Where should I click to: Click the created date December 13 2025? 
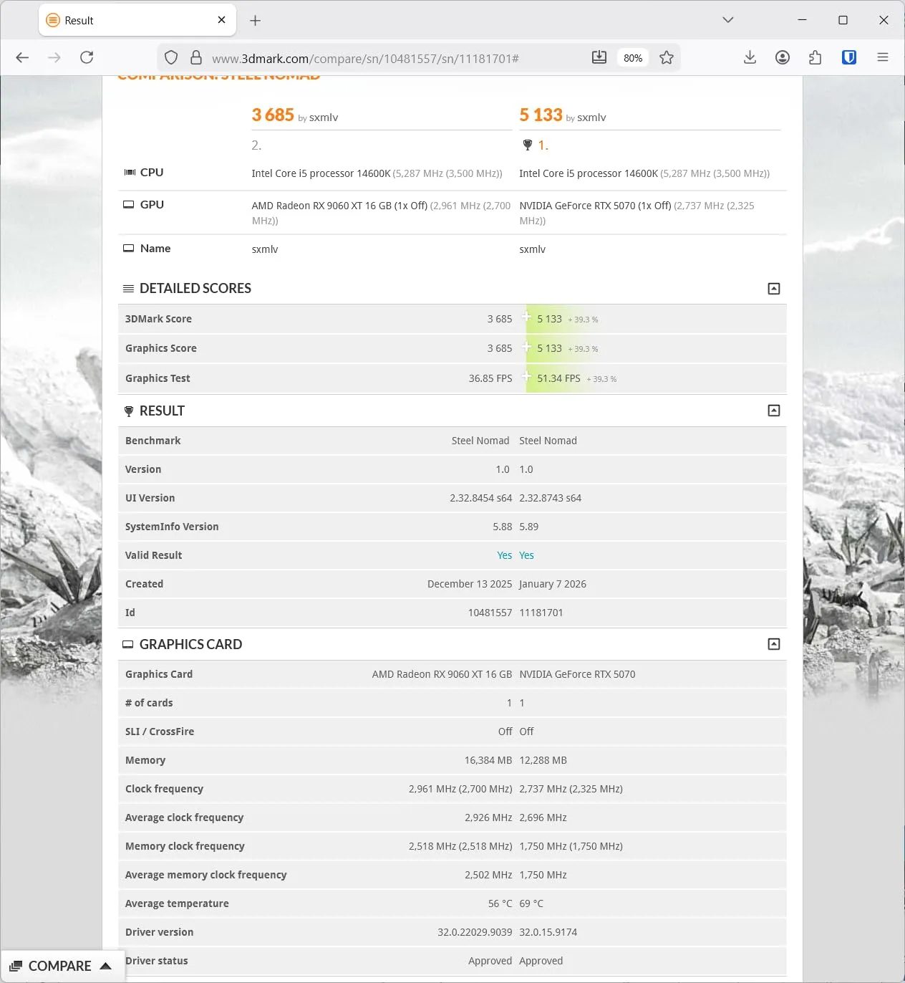click(470, 584)
